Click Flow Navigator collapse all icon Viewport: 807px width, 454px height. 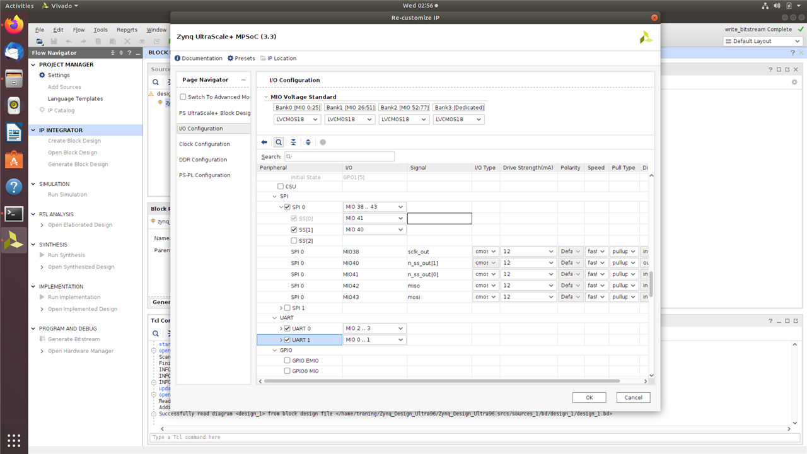point(113,53)
